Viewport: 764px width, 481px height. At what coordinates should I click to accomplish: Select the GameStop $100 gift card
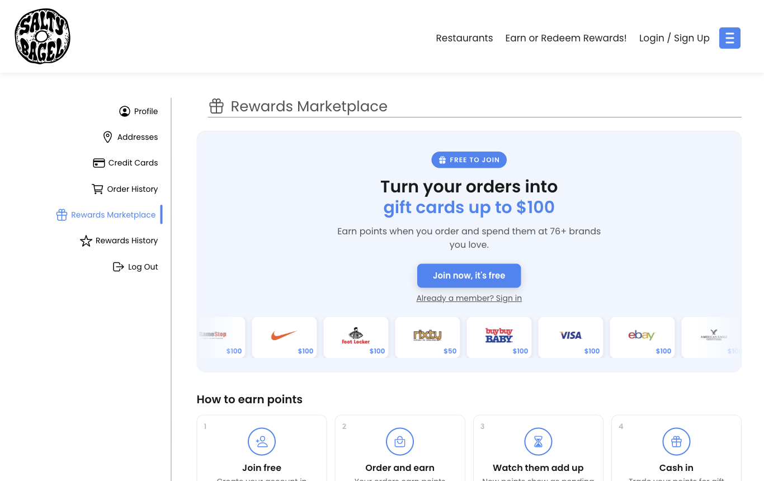[221, 337]
